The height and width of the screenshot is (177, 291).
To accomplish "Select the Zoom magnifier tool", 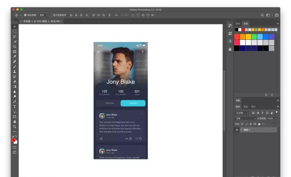I will point(15,126).
